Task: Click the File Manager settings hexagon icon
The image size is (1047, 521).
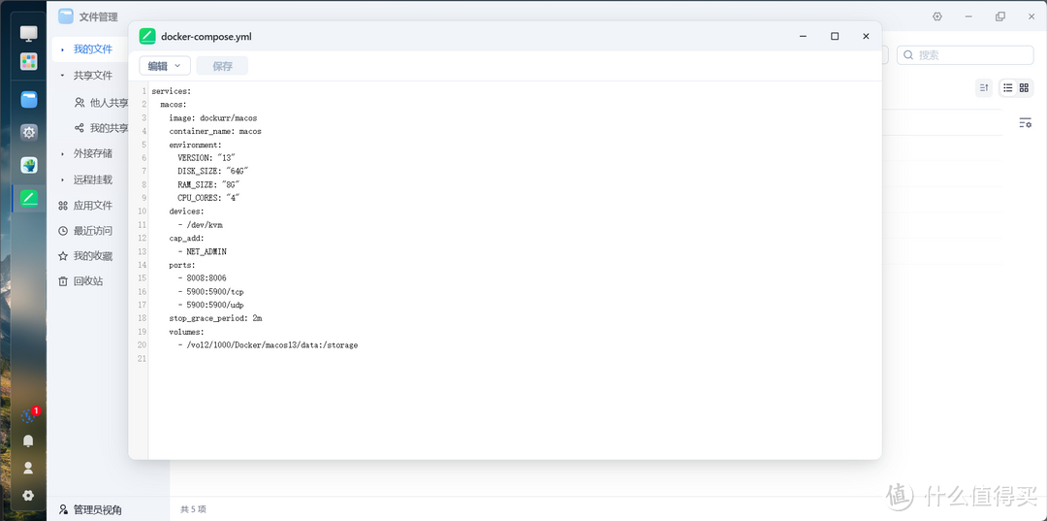Action: (x=937, y=16)
